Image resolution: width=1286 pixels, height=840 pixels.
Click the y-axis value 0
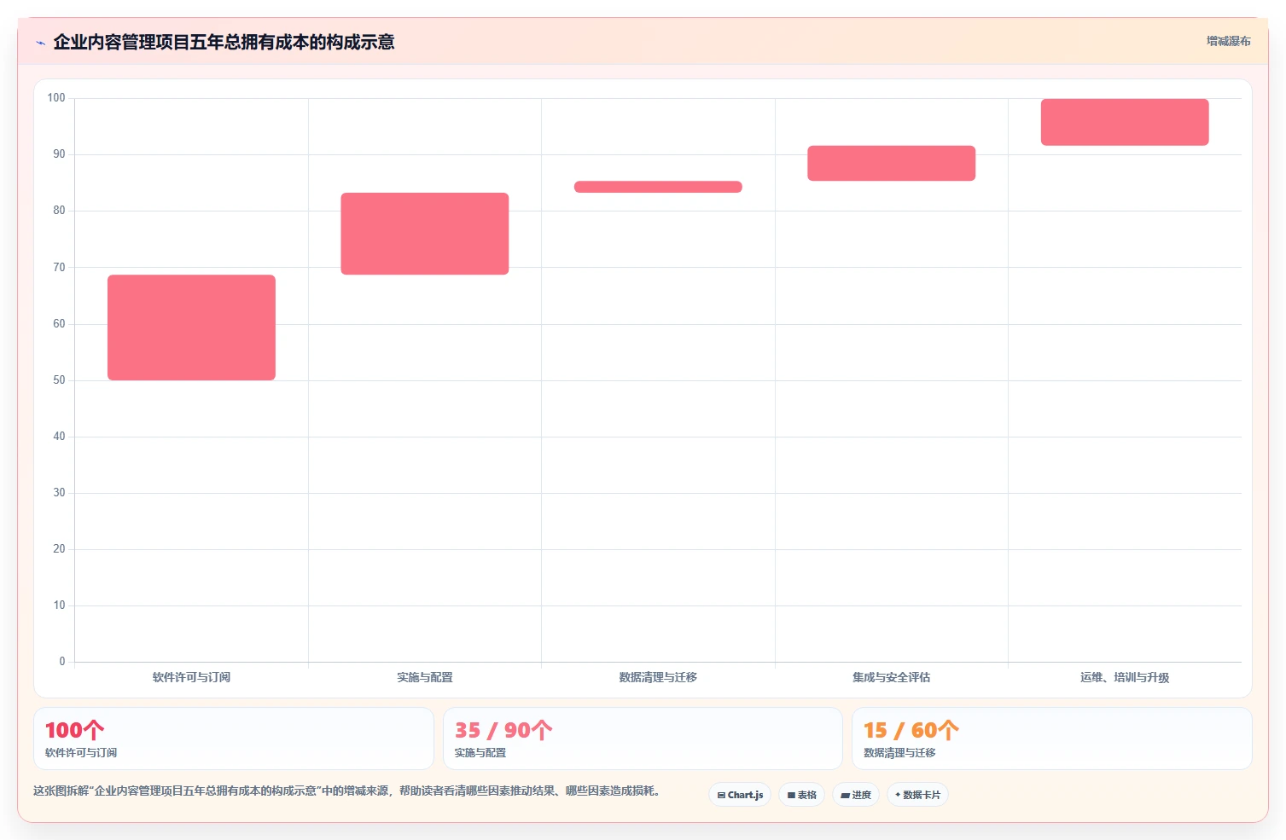coord(61,662)
